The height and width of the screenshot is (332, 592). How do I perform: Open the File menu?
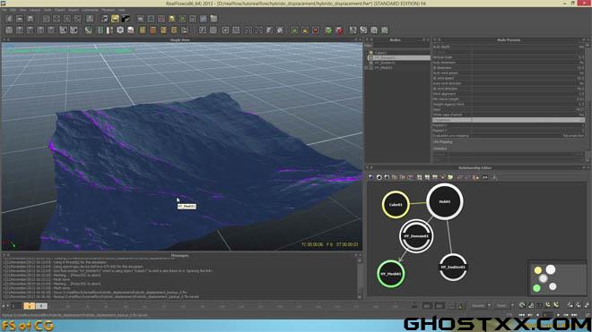[x=4, y=10]
